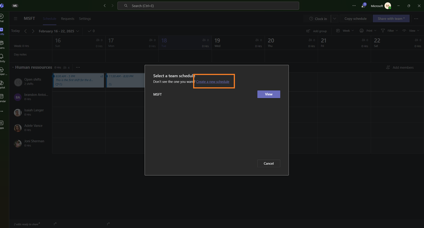
Task: Open the Filter dropdown
Action: pos(389,31)
